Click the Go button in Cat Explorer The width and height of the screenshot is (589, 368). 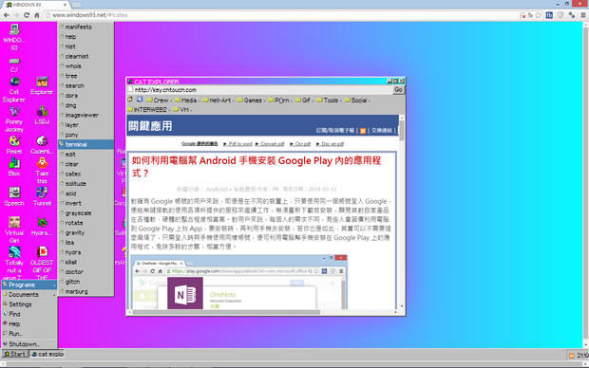tap(398, 90)
